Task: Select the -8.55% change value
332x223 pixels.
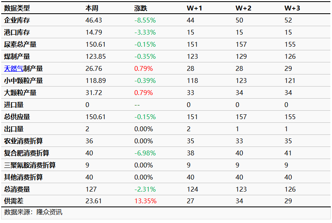Action: (145, 20)
